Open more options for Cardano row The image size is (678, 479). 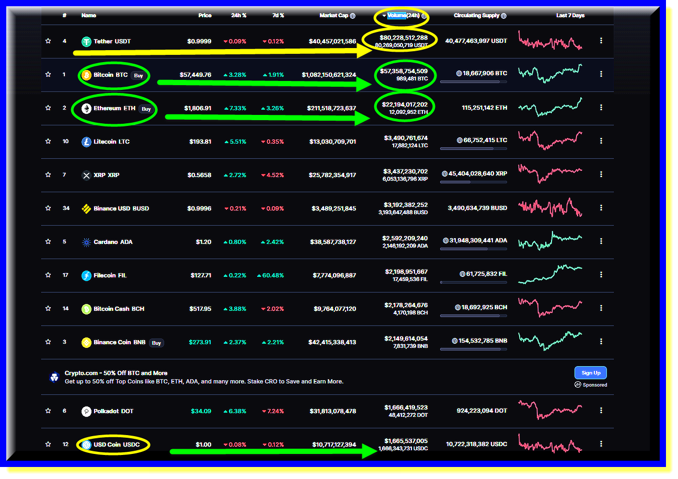(x=601, y=241)
